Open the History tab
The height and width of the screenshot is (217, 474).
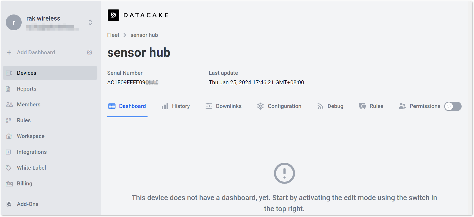(x=176, y=106)
